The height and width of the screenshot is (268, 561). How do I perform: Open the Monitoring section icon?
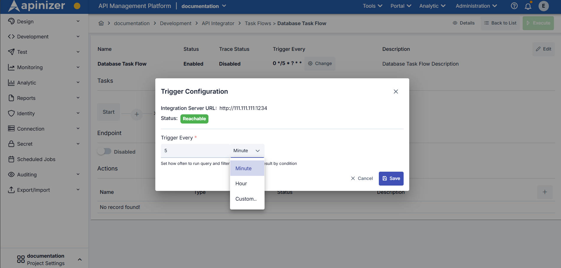pos(11,67)
